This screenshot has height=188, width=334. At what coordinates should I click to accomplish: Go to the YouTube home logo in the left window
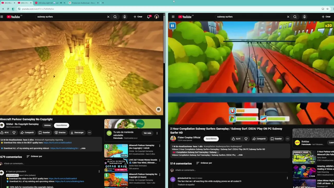[x=13, y=17]
